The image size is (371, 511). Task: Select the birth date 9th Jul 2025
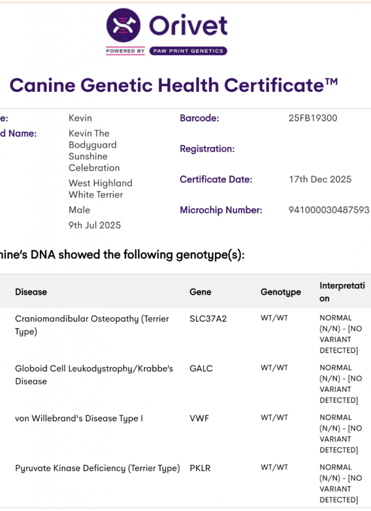[95, 225]
